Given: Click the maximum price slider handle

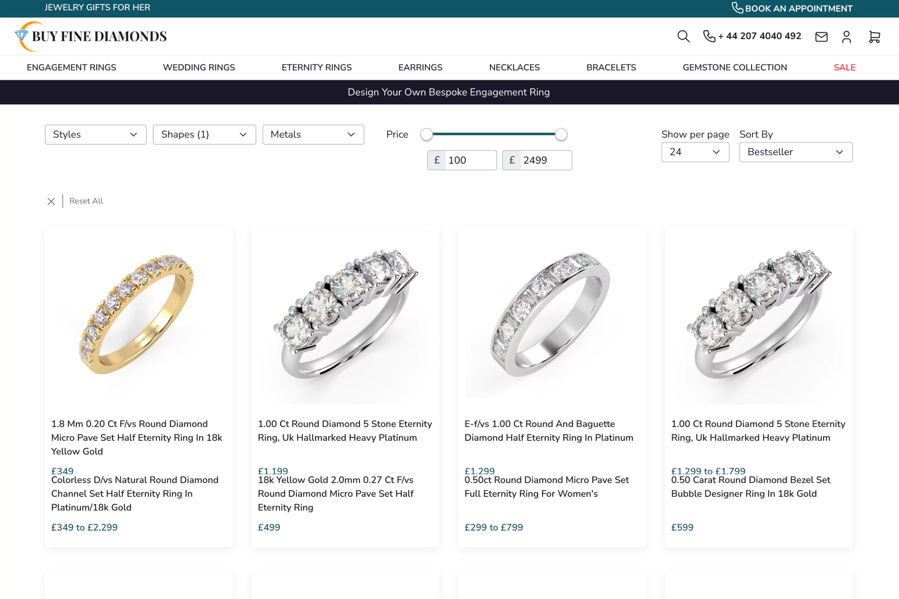Looking at the screenshot, I should click(x=561, y=134).
